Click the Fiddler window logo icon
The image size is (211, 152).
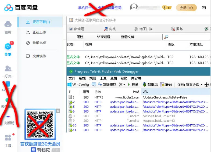pyautogui.click(x=71, y=71)
